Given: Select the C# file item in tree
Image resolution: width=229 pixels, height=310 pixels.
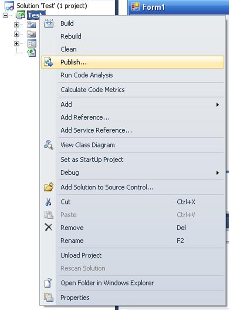Looking at the screenshot, I should click(x=32, y=53).
